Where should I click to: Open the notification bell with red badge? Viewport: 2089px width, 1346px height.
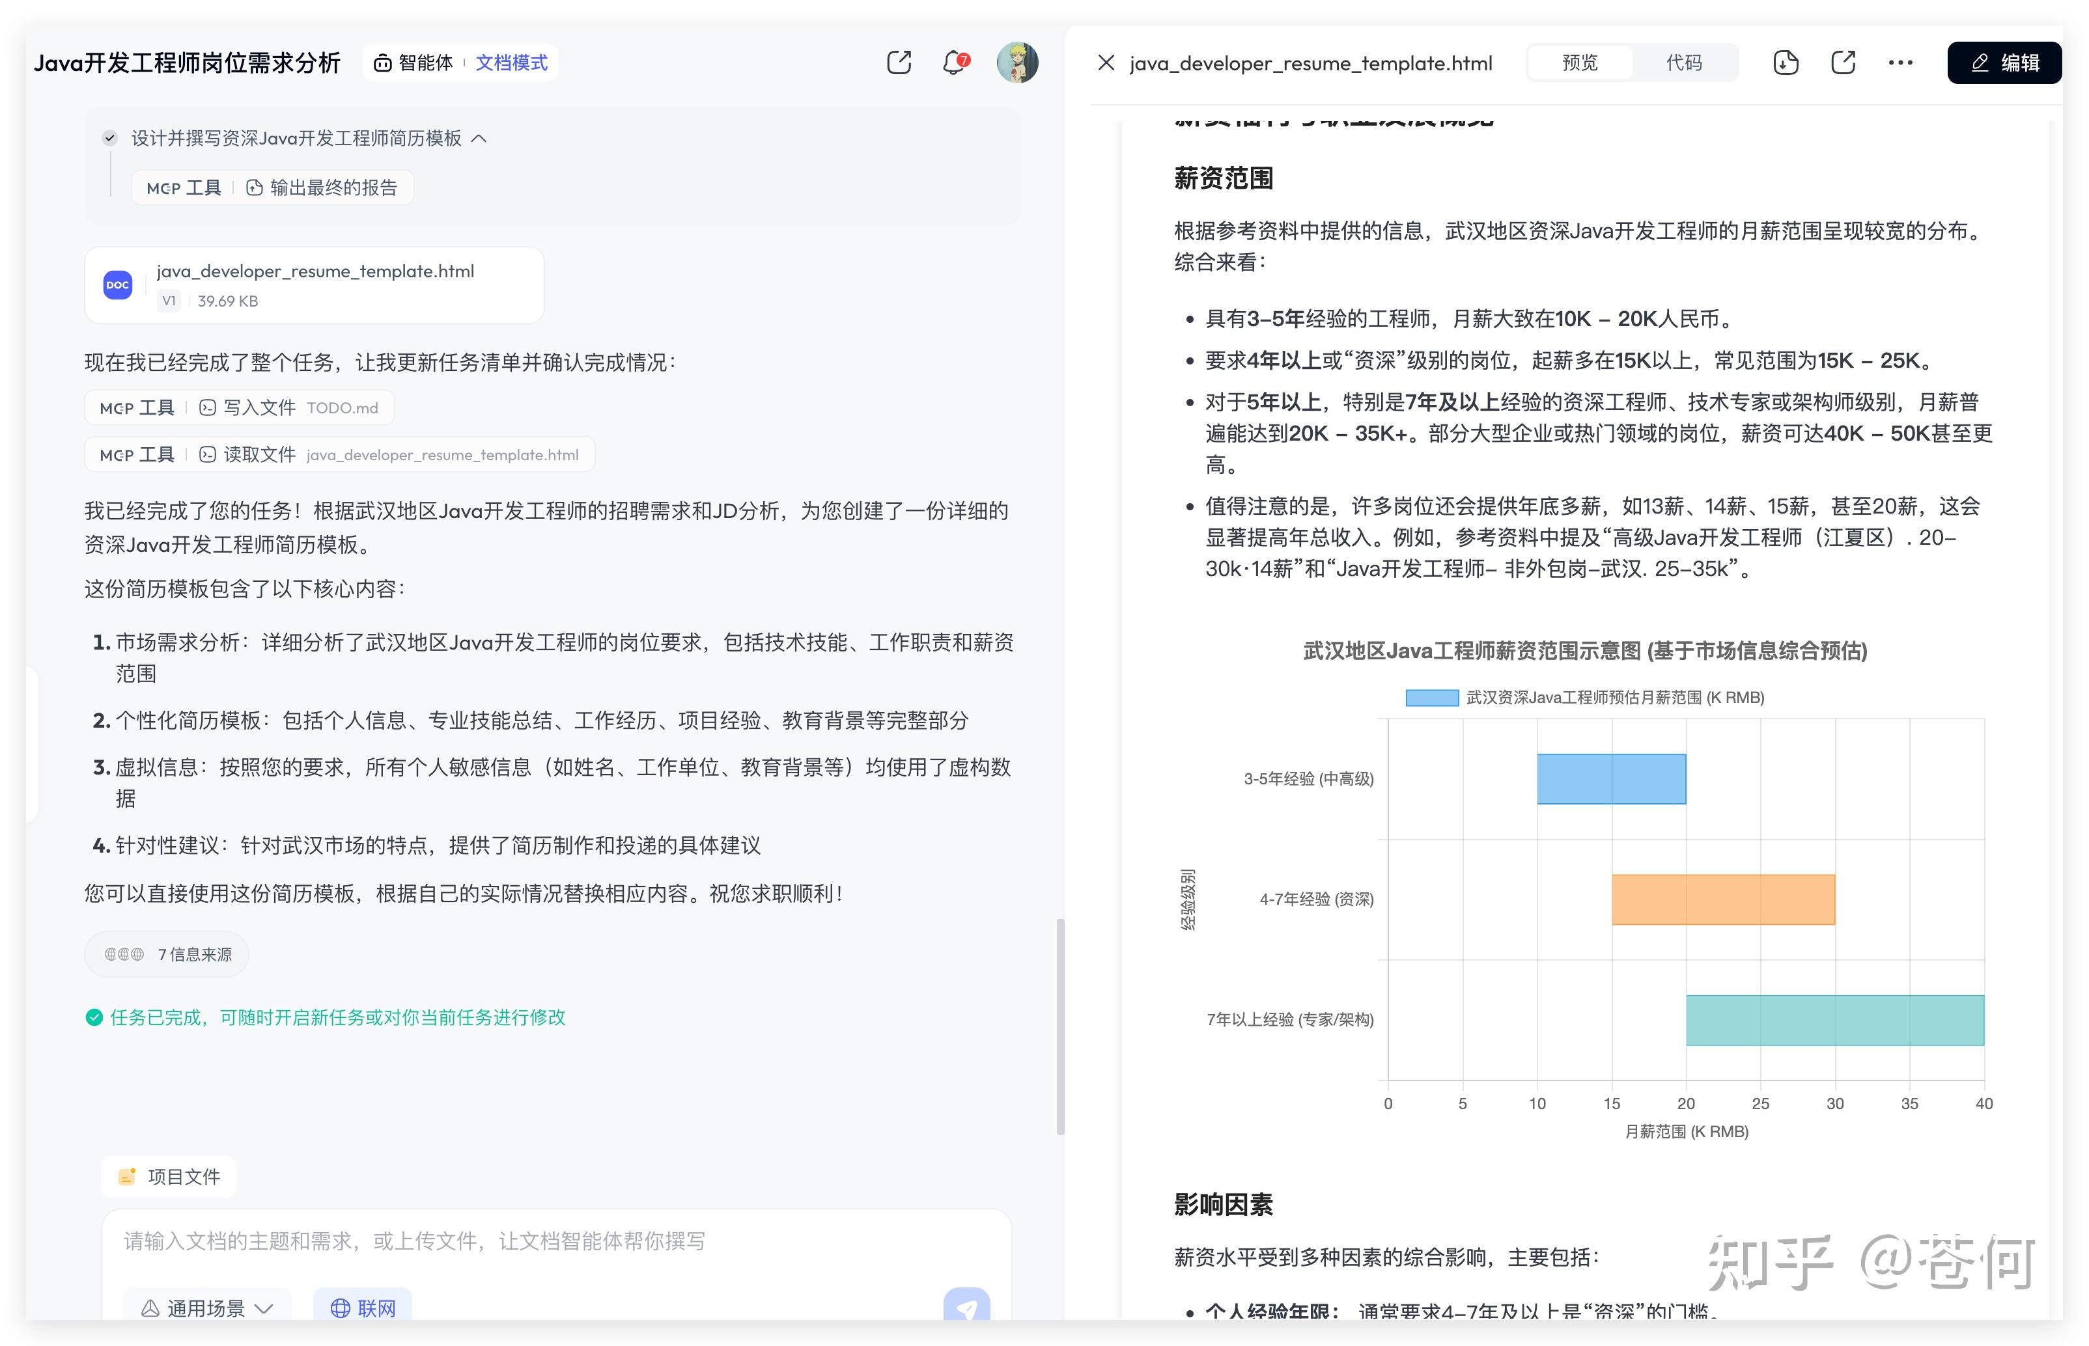tap(954, 63)
